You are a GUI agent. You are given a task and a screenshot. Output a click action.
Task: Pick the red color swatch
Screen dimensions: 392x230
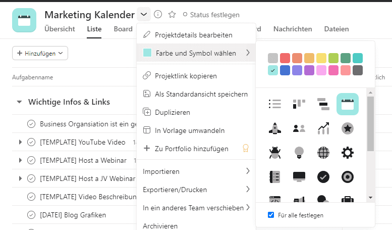285,58
